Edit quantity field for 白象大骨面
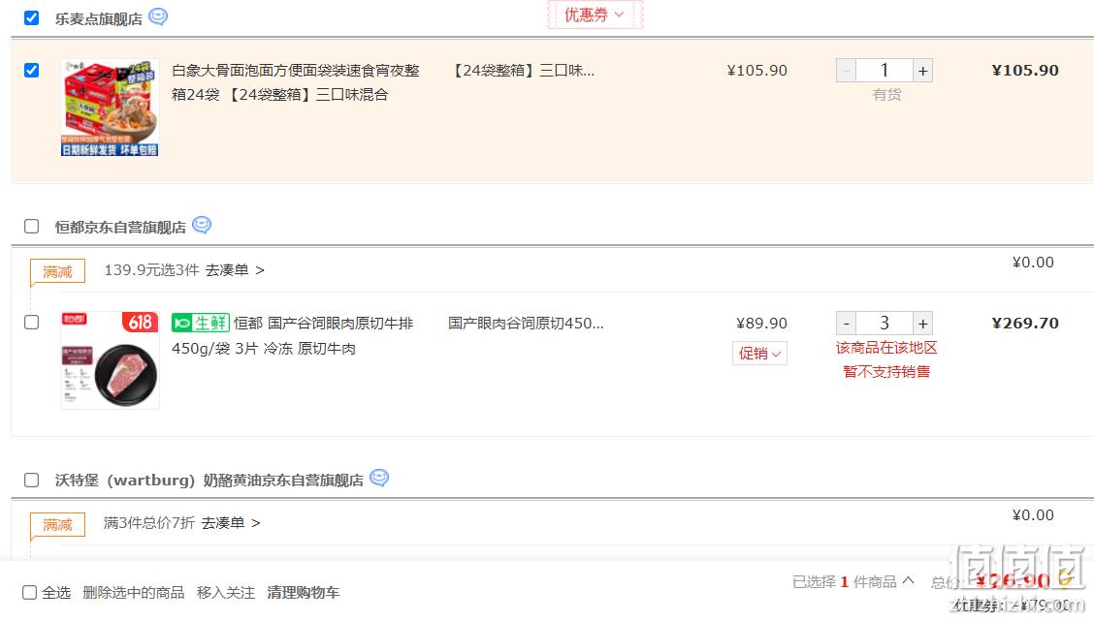This screenshot has width=1094, height=621. click(x=884, y=71)
